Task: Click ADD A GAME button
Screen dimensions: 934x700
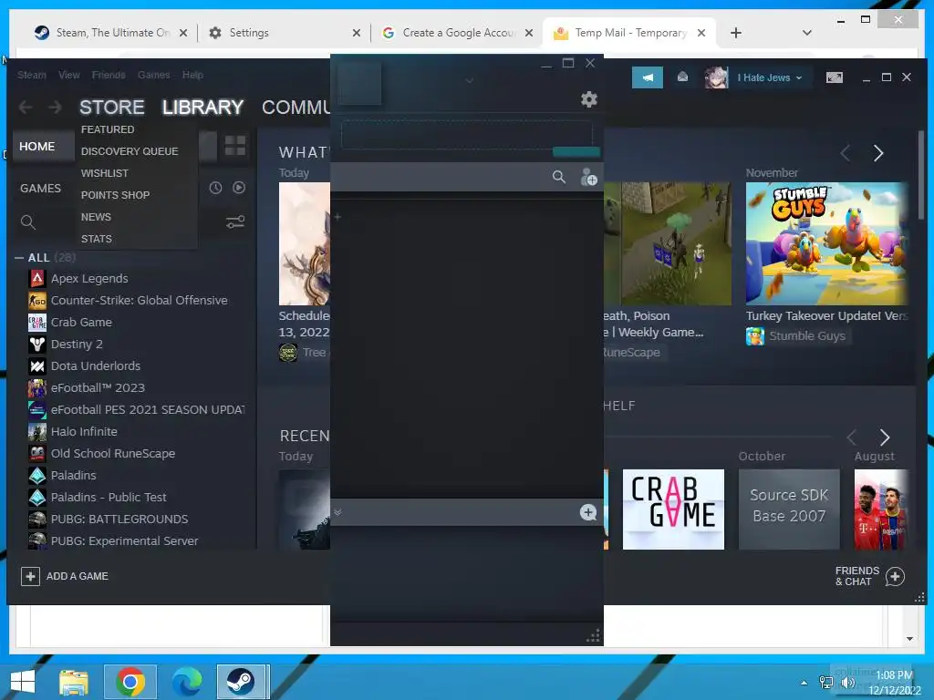Action: pyautogui.click(x=65, y=576)
